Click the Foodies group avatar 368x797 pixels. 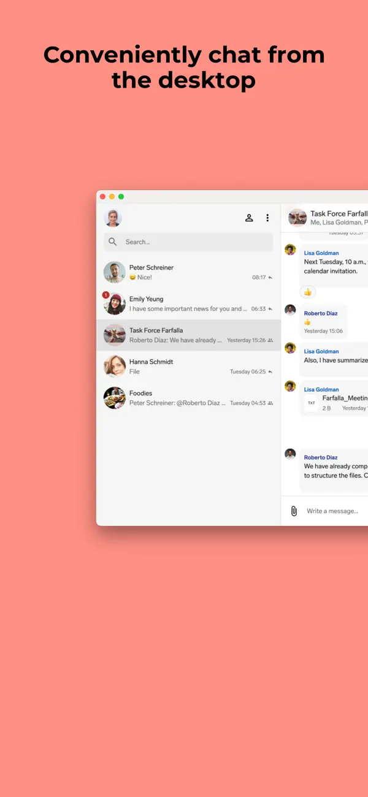point(115,398)
